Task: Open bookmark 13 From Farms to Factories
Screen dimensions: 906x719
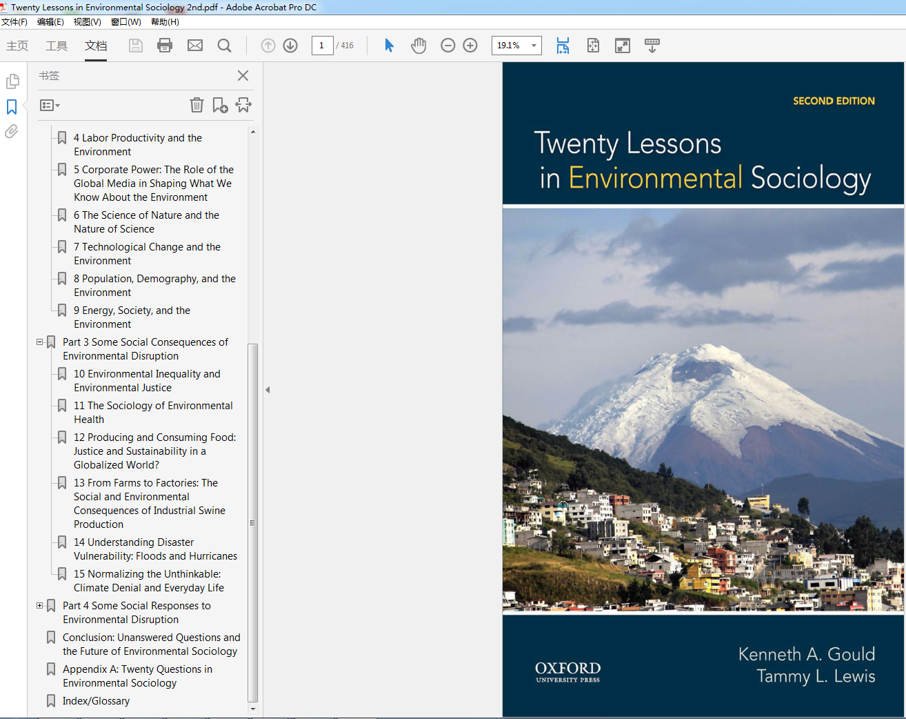Action: click(150, 504)
